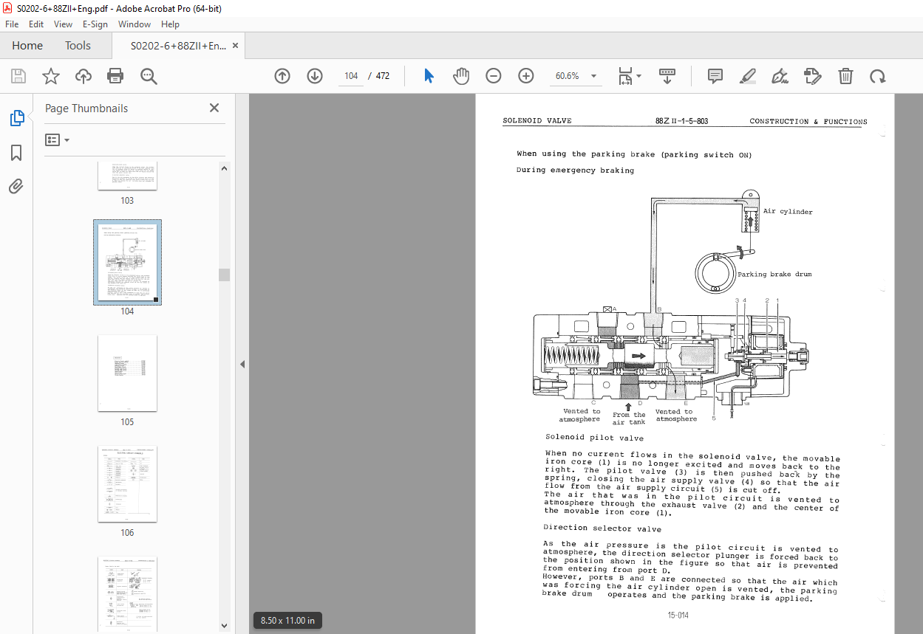
Task: Click the 'Air cylinder' diagram label
Action: click(788, 212)
